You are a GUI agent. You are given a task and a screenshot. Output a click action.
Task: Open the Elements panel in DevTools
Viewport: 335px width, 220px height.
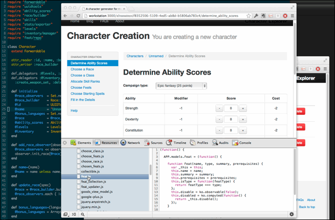[81, 143]
